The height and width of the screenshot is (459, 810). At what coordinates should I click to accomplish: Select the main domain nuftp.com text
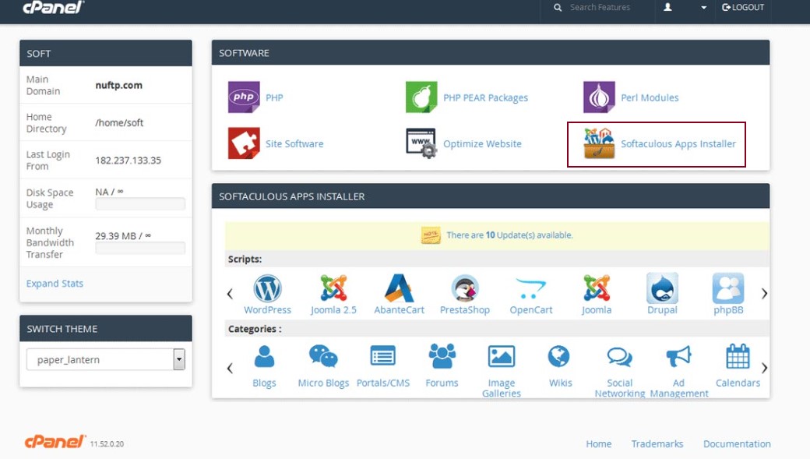[119, 85]
